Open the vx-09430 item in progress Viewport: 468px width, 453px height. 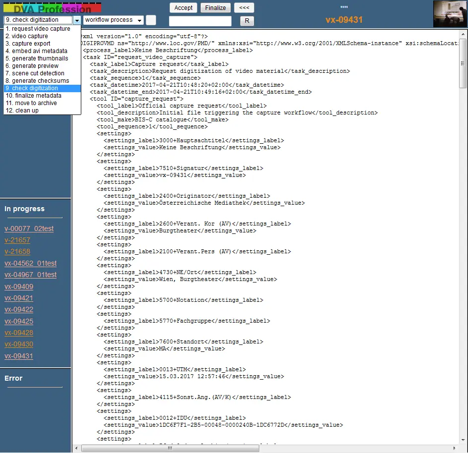click(x=19, y=344)
